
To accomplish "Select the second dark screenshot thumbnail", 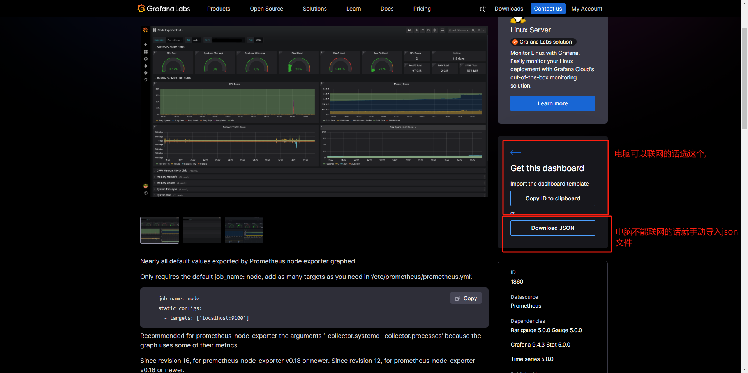I will coord(202,230).
